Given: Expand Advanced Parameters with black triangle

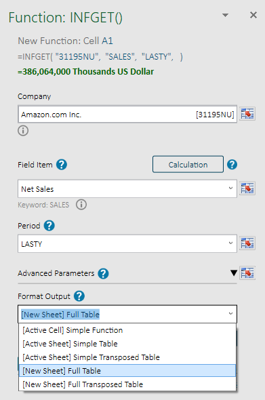Looking at the screenshot, I should click(234, 273).
